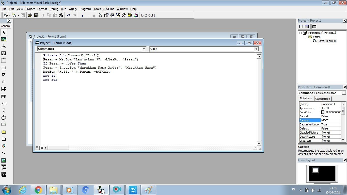Click the Start (Run) toolbar icon
Viewport: 347px width, 195px height.
[x=83, y=15]
